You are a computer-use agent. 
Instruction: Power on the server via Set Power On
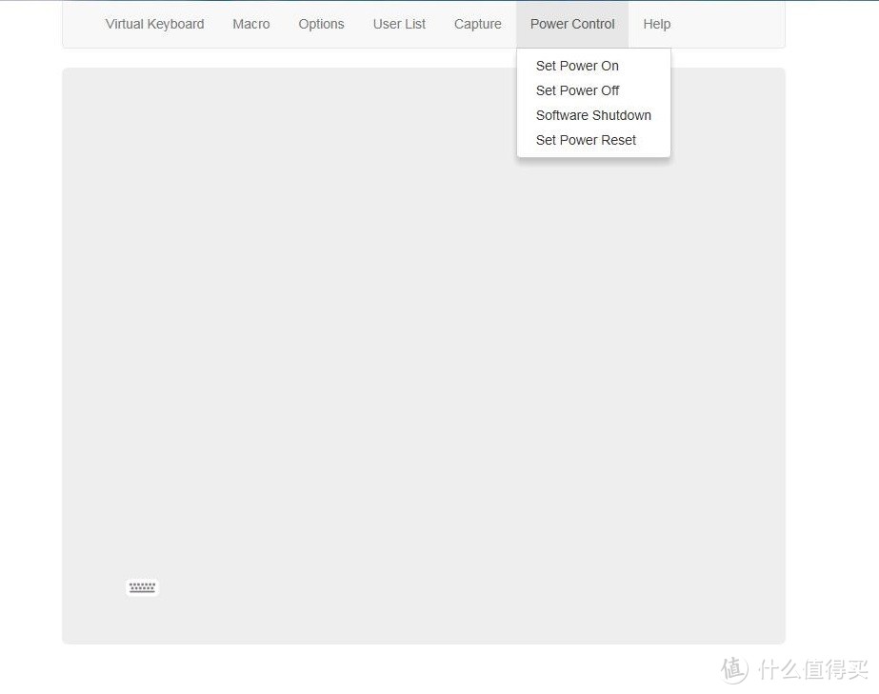pyautogui.click(x=577, y=66)
